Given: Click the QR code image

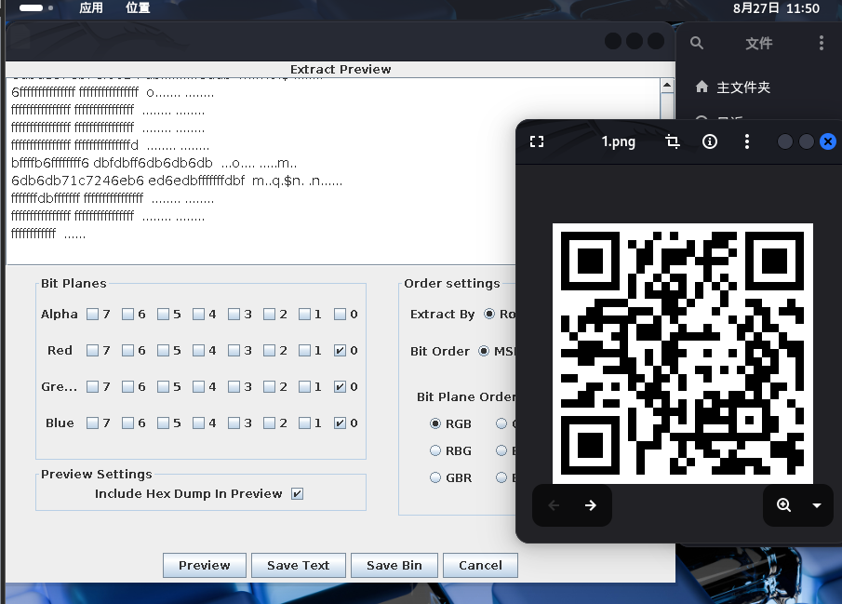Looking at the screenshot, I should [x=683, y=353].
